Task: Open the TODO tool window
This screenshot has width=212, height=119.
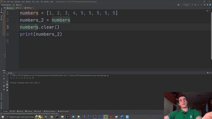Action: [13, 111]
